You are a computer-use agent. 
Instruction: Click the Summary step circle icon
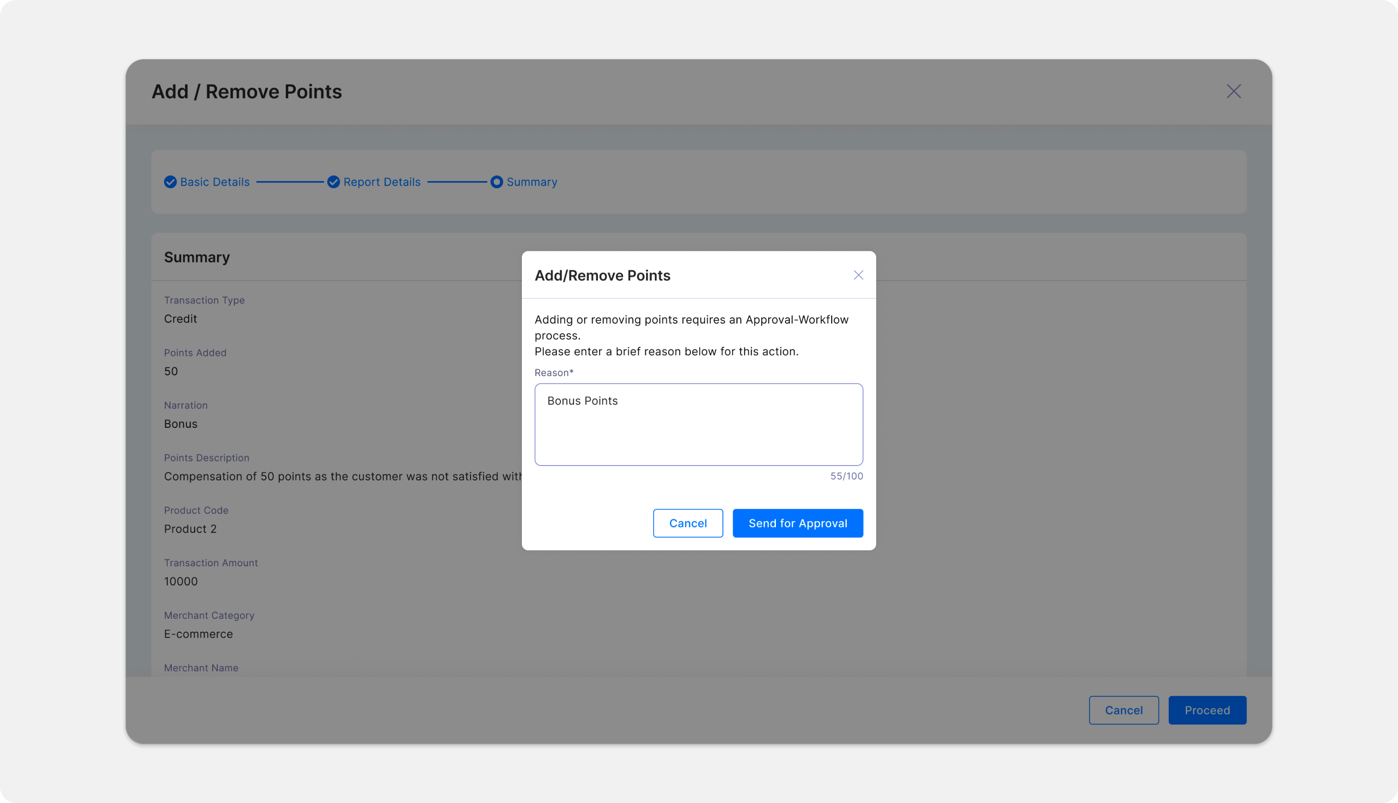click(x=497, y=182)
